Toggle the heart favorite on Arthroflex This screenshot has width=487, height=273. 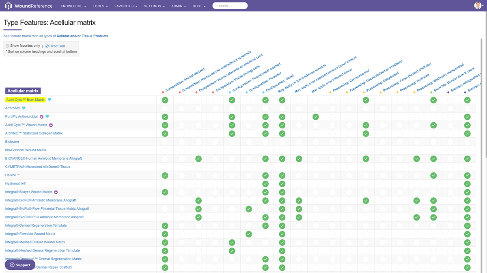click(24, 108)
